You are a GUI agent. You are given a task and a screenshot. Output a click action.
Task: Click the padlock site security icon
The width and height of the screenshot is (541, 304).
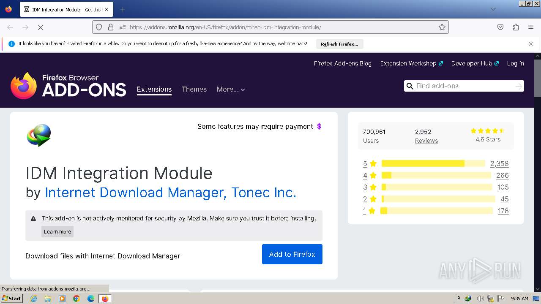pos(111,27)
